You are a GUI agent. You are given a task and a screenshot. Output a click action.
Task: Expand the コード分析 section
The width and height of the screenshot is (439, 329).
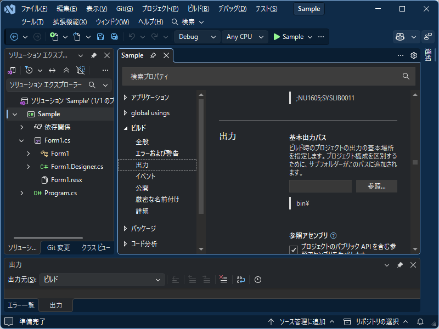126,243
